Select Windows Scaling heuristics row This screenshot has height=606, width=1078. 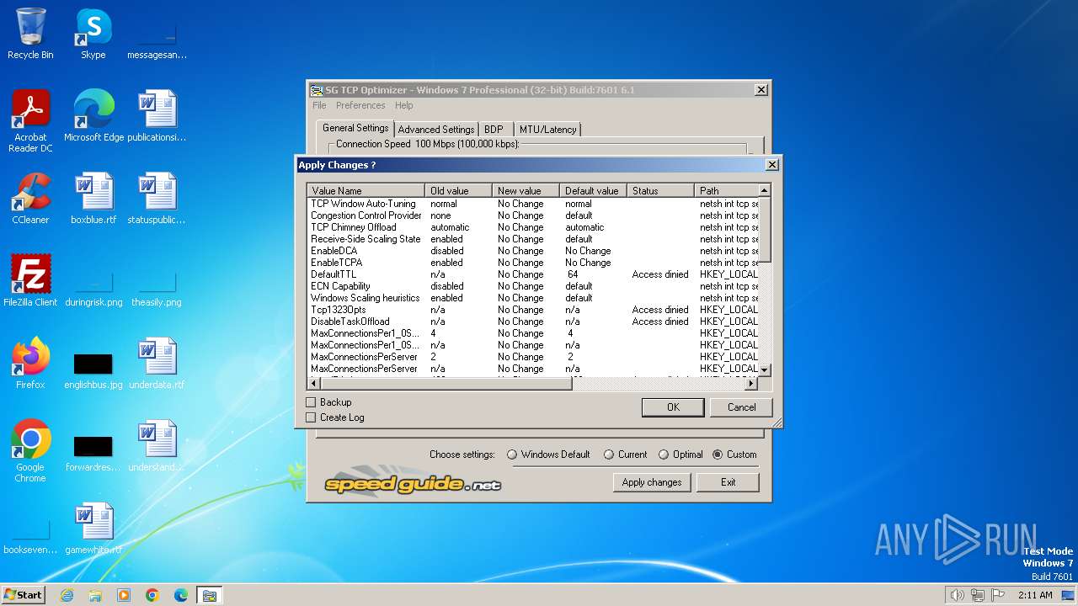click(533, 298)
